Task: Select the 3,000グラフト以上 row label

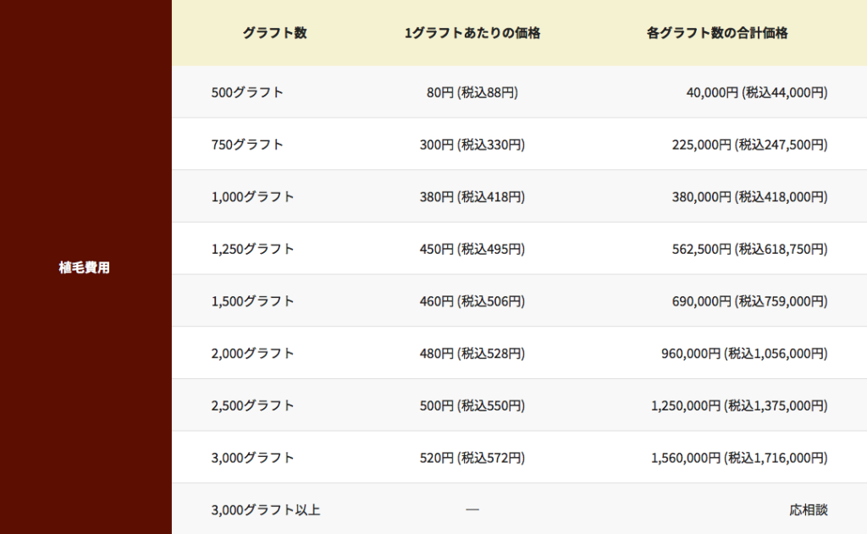Action: tap(265, 510)
